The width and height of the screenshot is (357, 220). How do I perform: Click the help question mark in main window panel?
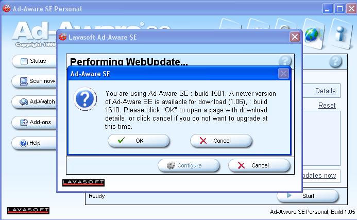point(335,61)
